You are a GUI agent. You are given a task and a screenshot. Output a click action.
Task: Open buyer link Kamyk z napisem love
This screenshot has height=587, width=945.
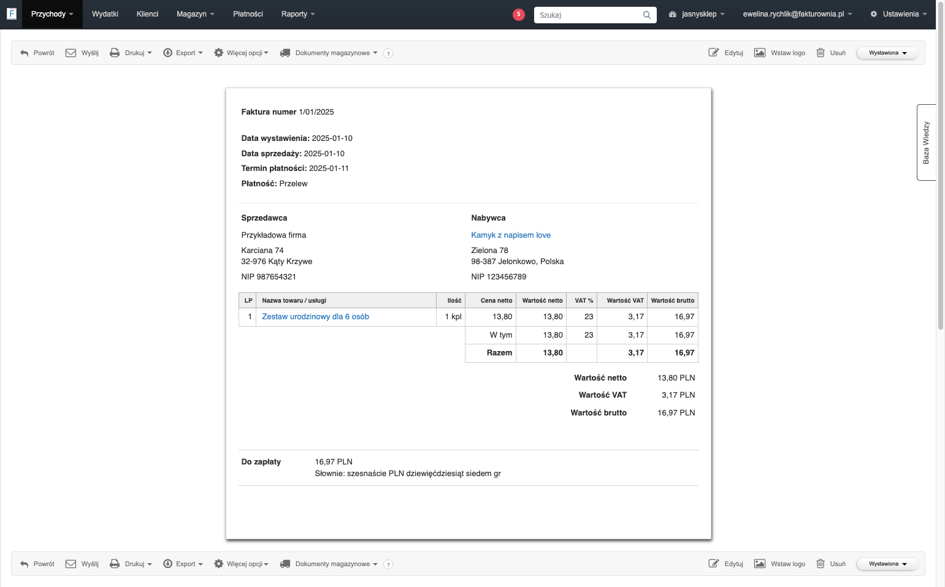[511, 235]
